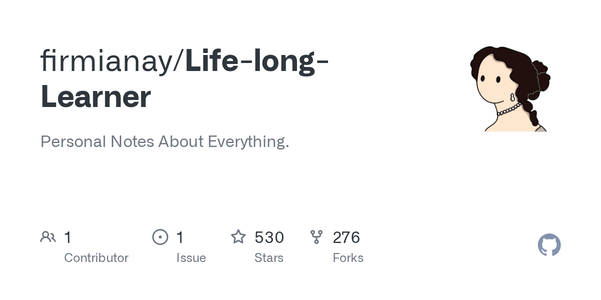Click the description Personal Notes About Everything
This screenshot has width=601, height=300.
(x=165, y=141)
